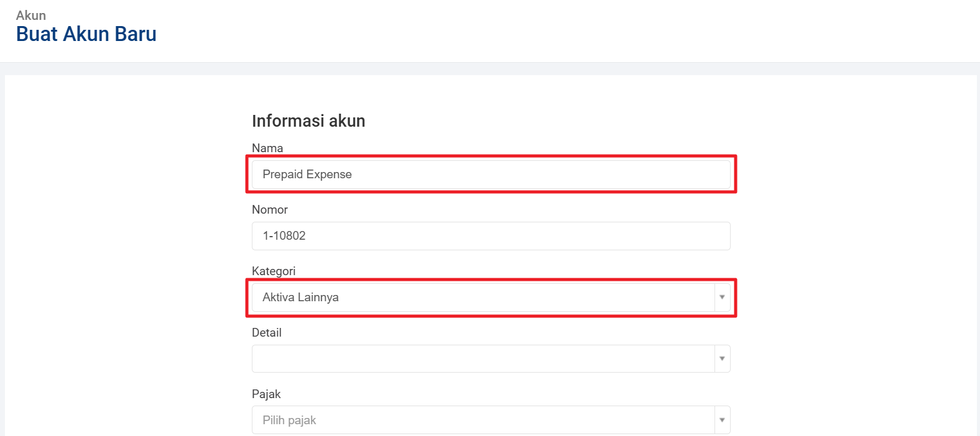Click the Aktiva Lainnya category selection
Screen dimensions: 980x436
coord(300,297)
